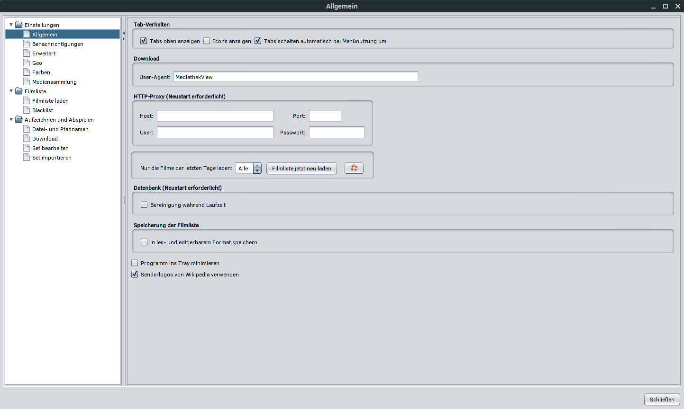Click the Schließen button
The height and width of the screenshot is (409, 684).
coord(662,399)
